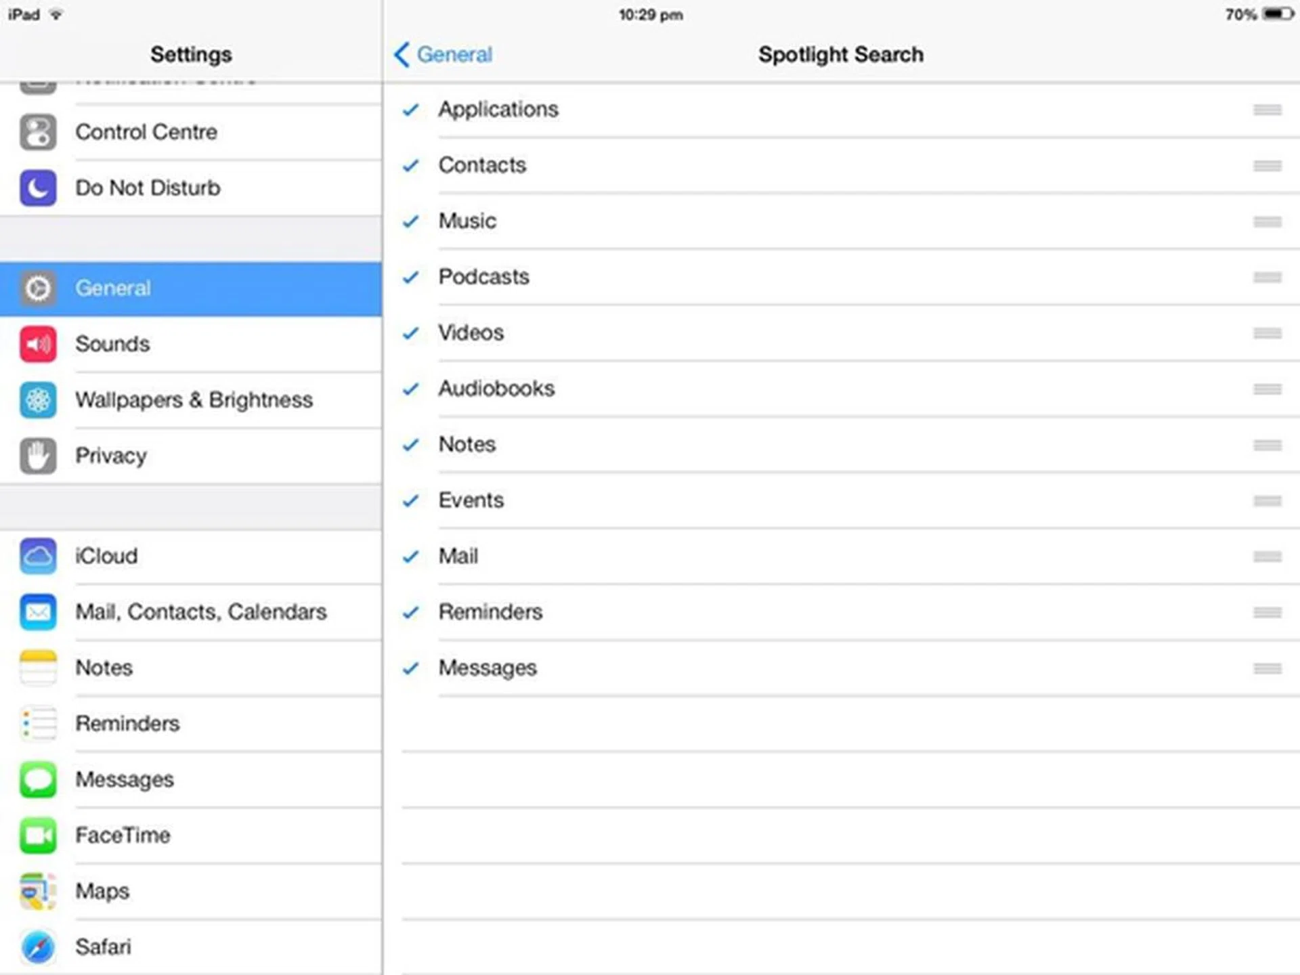Open Wallpapers & Brightness flower icon

38,399
